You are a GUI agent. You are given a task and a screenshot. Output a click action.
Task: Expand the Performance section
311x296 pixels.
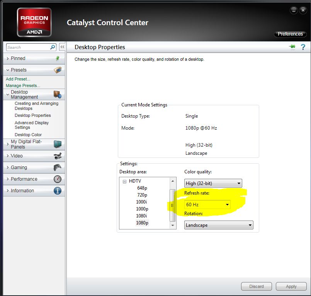coord(8,179)
